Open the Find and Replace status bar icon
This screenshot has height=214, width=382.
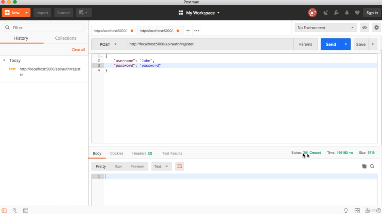pyautogui.click(x=15, y=211)
